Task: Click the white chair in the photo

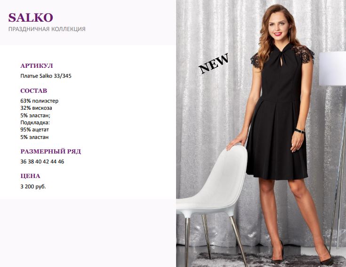Action: [213, 199]
